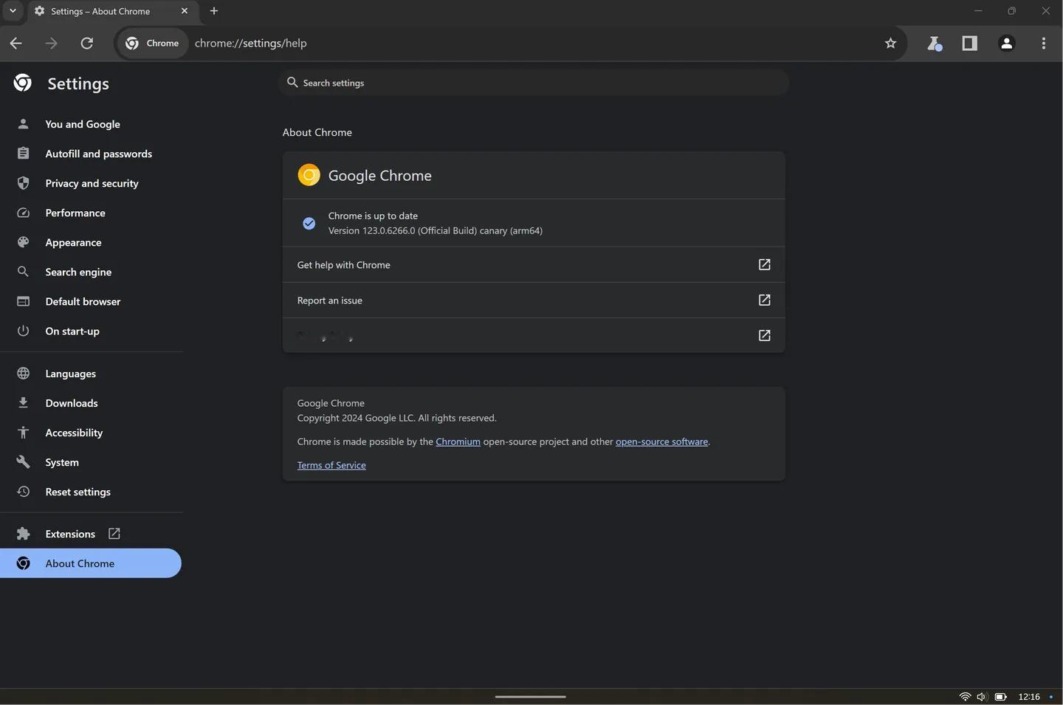Screen dimensions: 1063x705
Task: Click the On start-up power icon
Action: pyautogui.click(x=23, y=331)
